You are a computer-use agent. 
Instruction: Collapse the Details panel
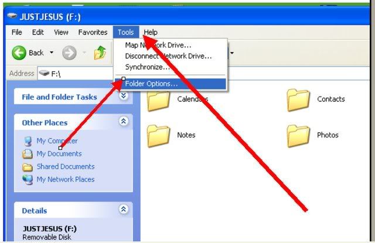click(124, 210)
